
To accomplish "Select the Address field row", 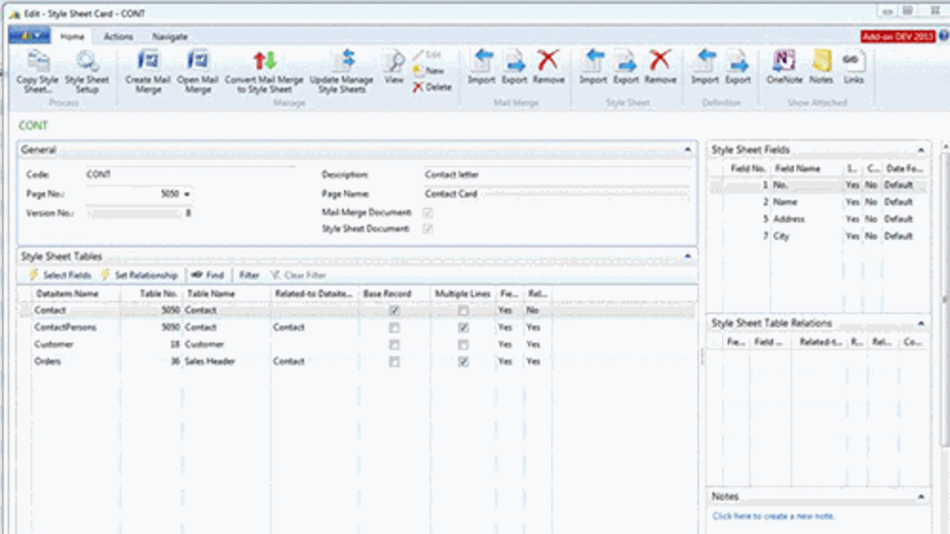I will [x=818, y=219].
